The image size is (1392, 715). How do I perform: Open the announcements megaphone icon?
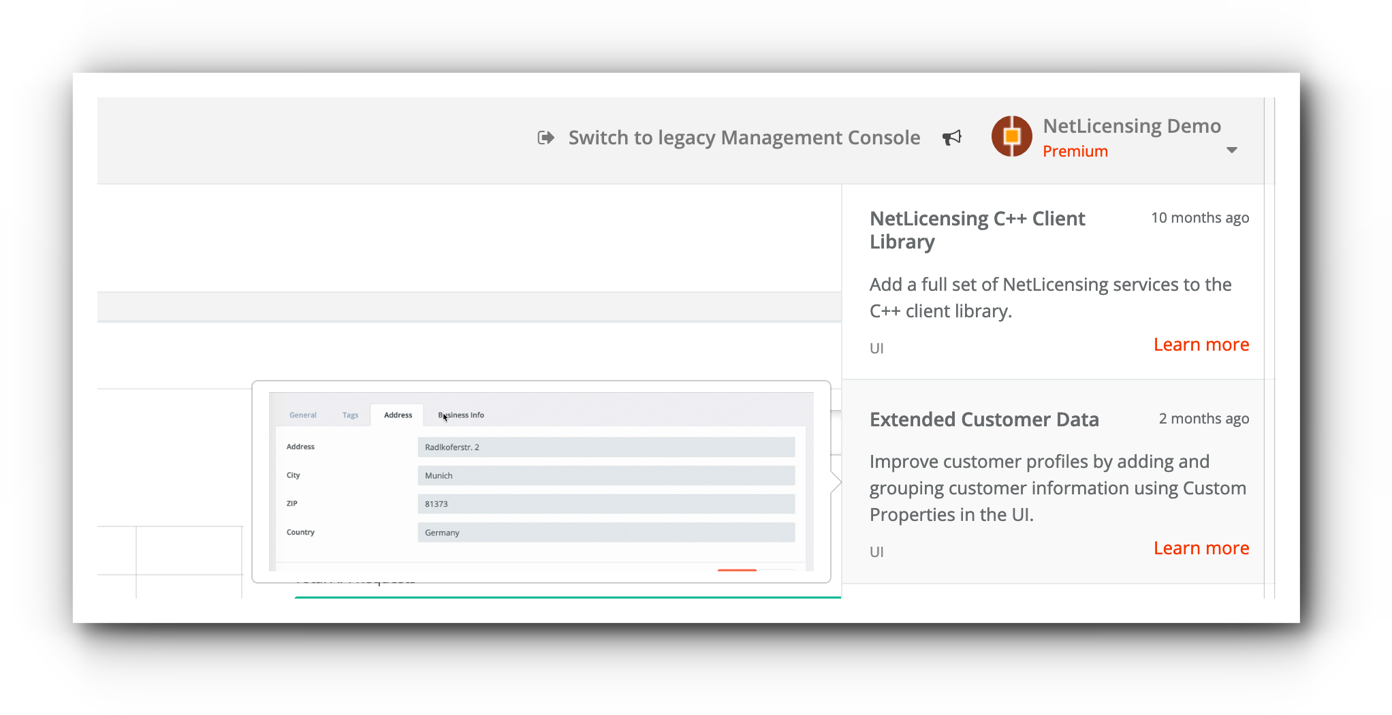point(952,138)
